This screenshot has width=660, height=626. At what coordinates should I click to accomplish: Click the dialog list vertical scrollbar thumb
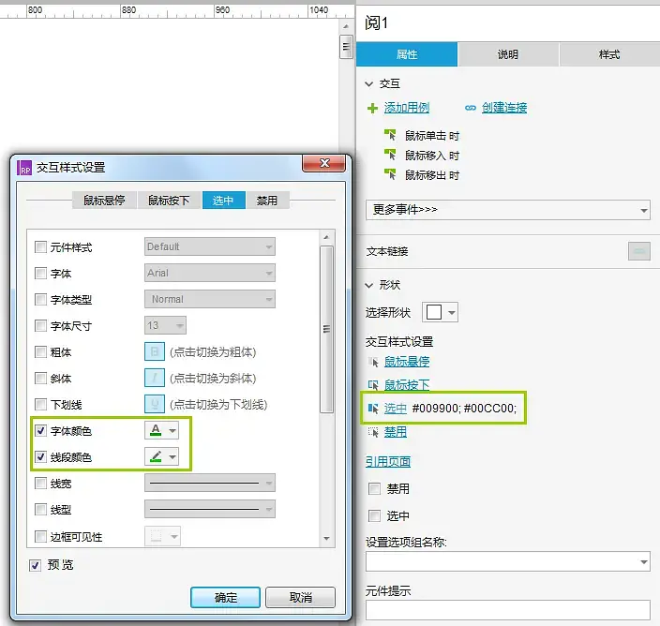coord(326,329)
